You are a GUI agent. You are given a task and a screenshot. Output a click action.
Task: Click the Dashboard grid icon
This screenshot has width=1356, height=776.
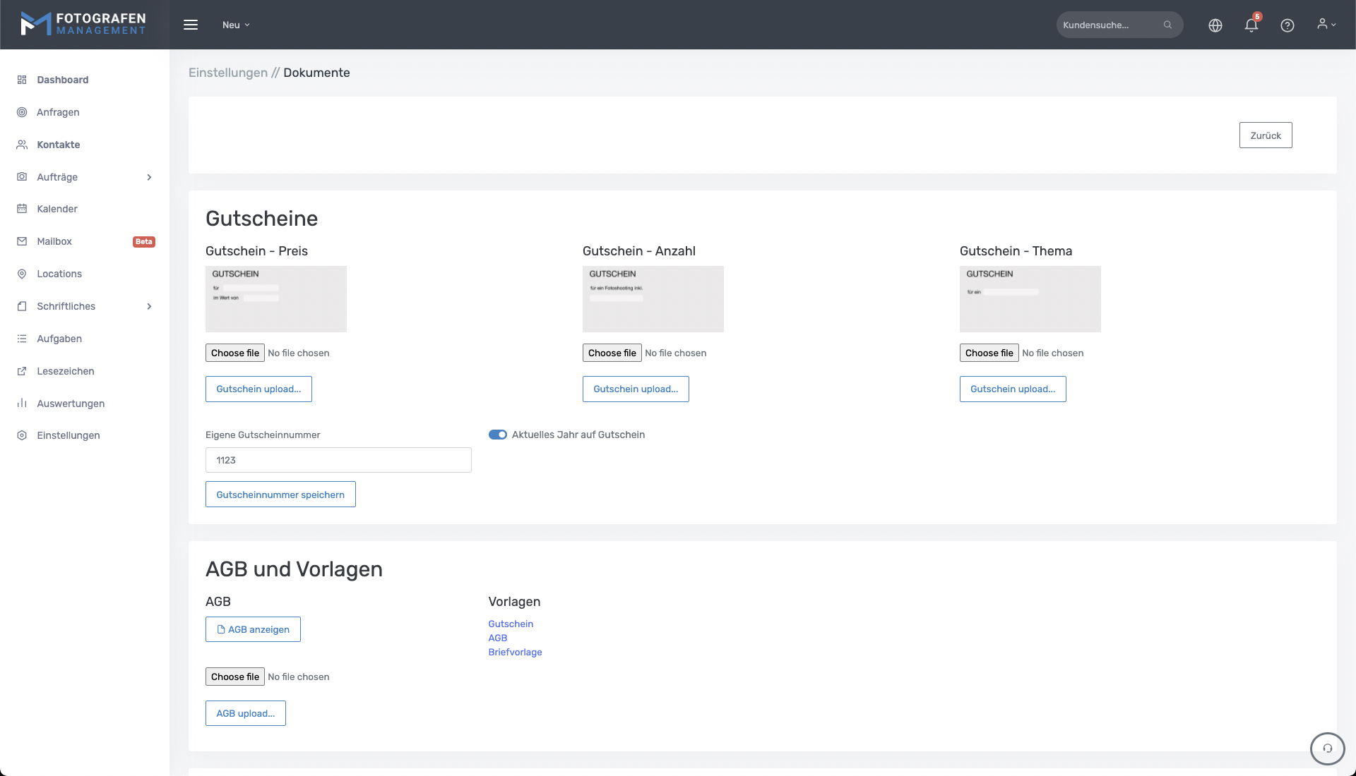point(22,80)
